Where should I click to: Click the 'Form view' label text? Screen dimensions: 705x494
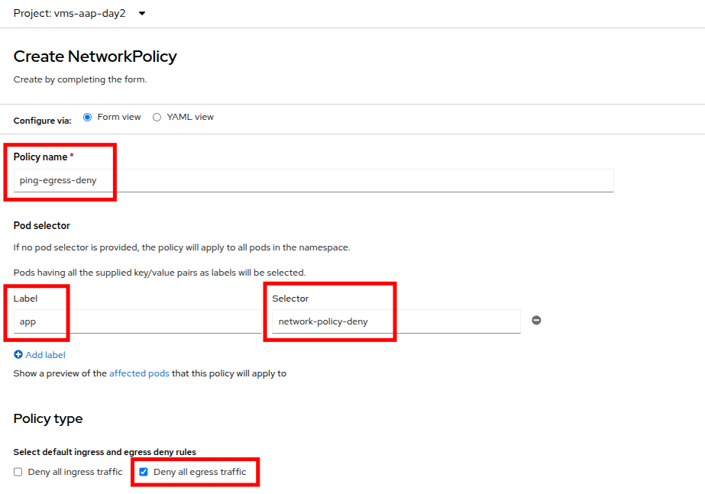point(119,117)
